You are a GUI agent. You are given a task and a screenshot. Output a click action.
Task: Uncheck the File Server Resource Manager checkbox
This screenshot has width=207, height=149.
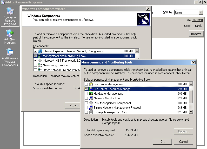click(x=86, y=89)
